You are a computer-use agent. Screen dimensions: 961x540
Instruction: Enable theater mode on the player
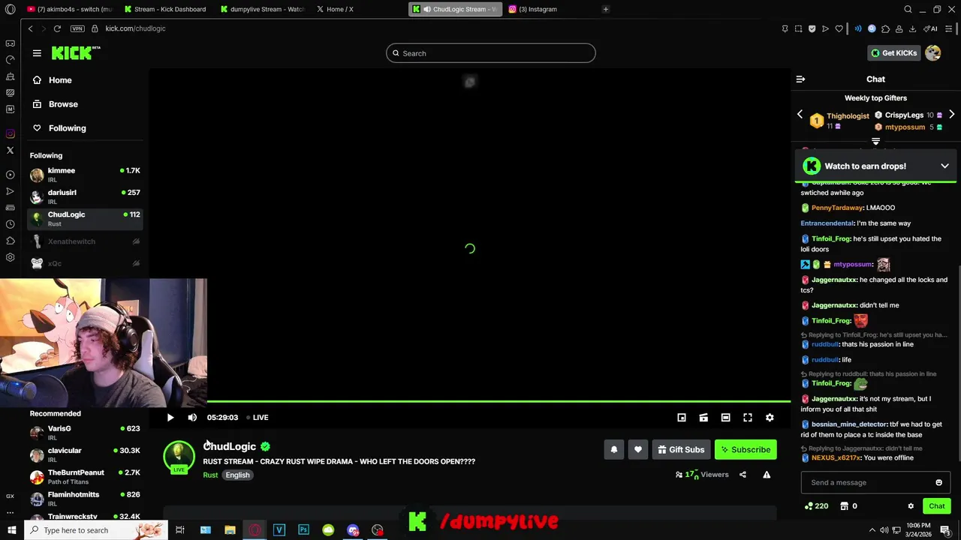pyautogui.click(x=725, y=418)
